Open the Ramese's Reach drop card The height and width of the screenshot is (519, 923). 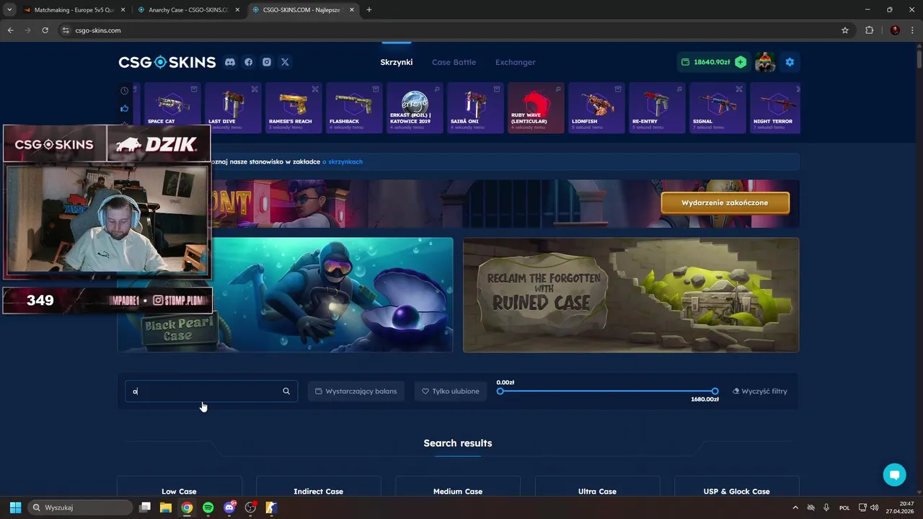tap(293, 107)
